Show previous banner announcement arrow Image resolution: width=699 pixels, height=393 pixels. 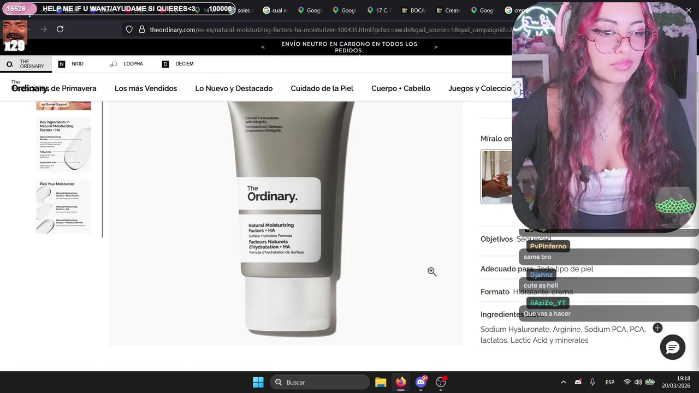click(x=263, y=47)
